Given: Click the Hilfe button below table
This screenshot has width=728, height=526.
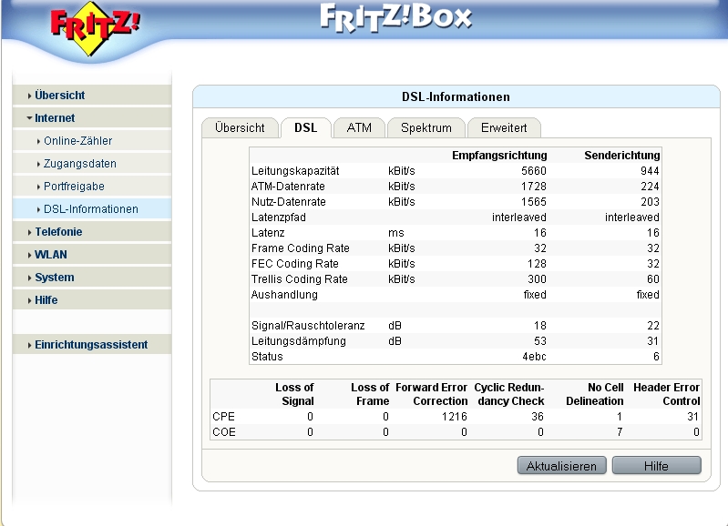Looking at the screenshot, I should click(657, 466).
